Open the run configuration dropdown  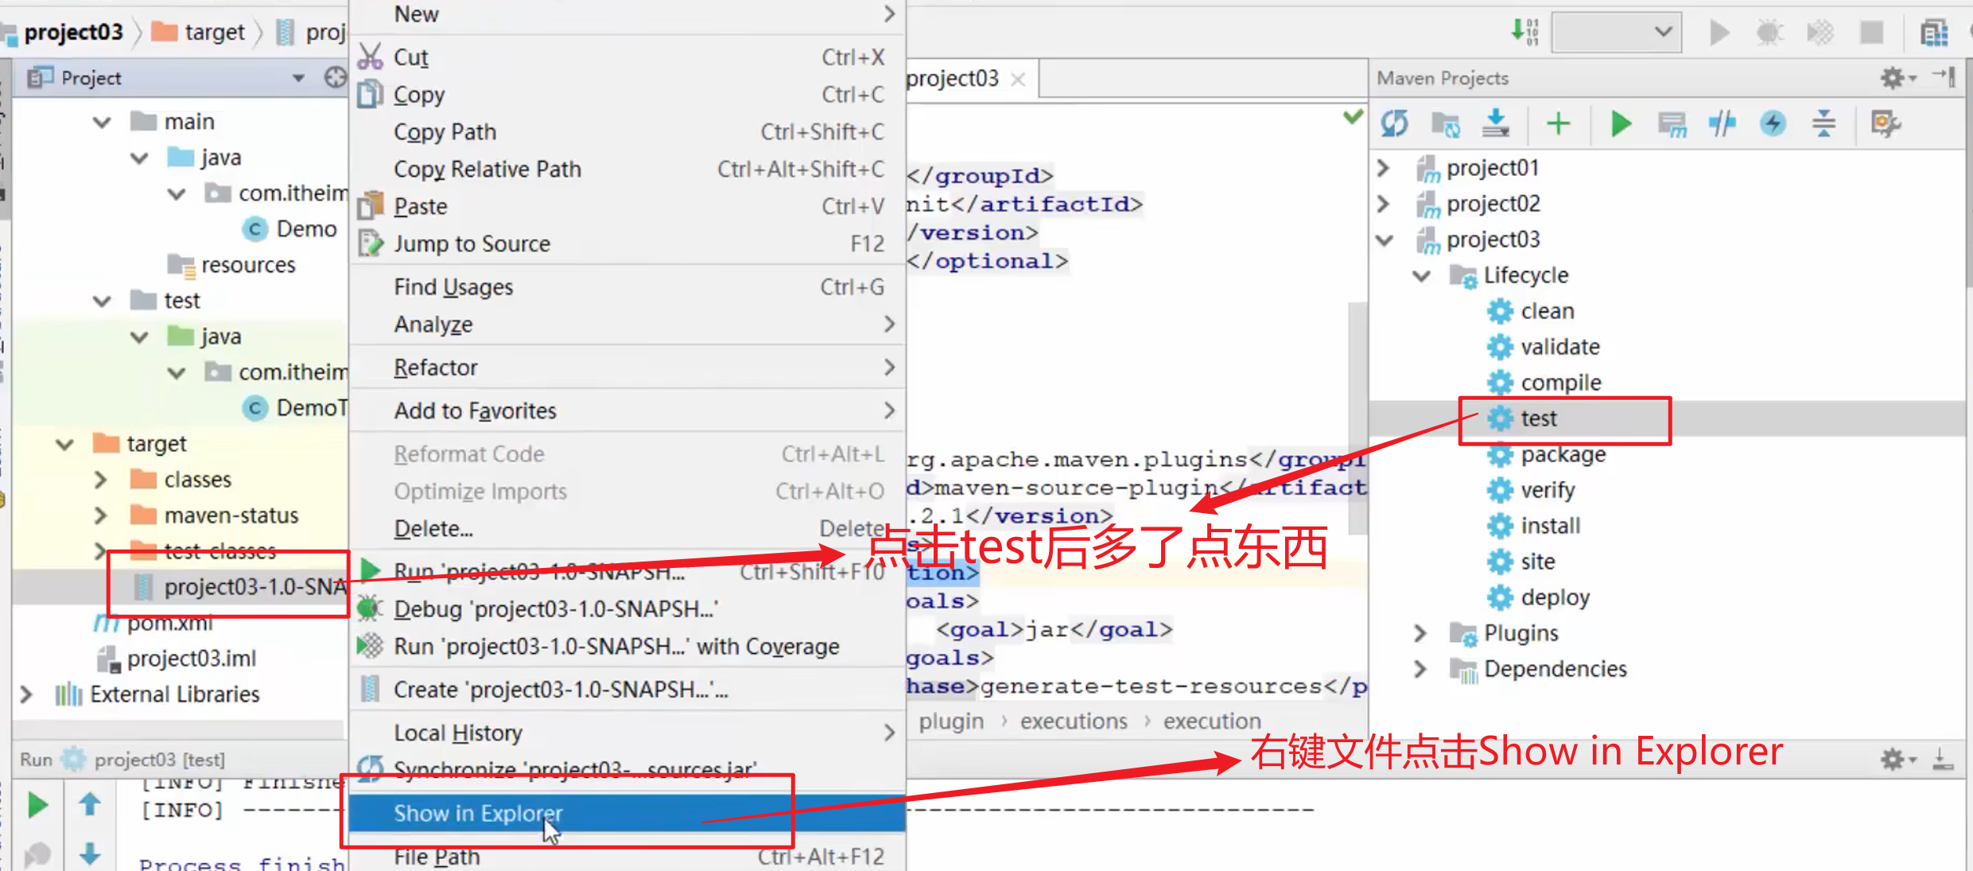tap(1617, 32)
